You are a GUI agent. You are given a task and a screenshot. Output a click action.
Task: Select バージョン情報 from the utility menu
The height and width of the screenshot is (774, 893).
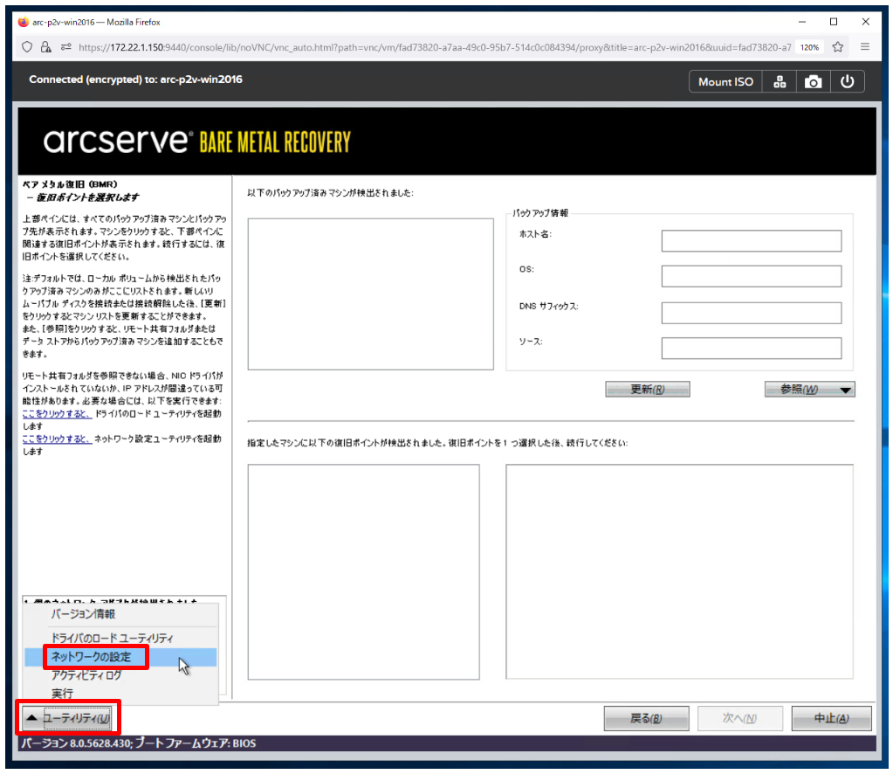(83, 614)
